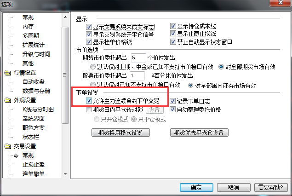The width and height of the screenshot is (292, 196).
Task: Click the tree panel scrollbar thumb
Action: (65, 75)
